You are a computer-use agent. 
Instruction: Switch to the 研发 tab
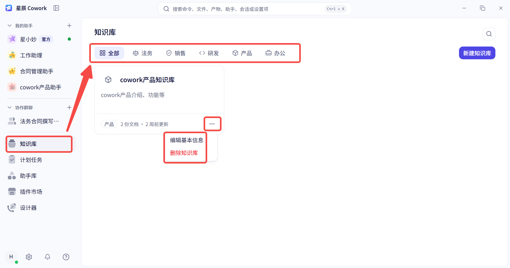209,53
